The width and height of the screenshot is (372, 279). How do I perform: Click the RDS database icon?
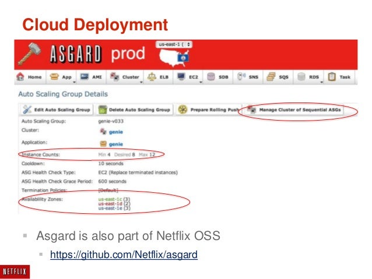[x=301, y=76]
